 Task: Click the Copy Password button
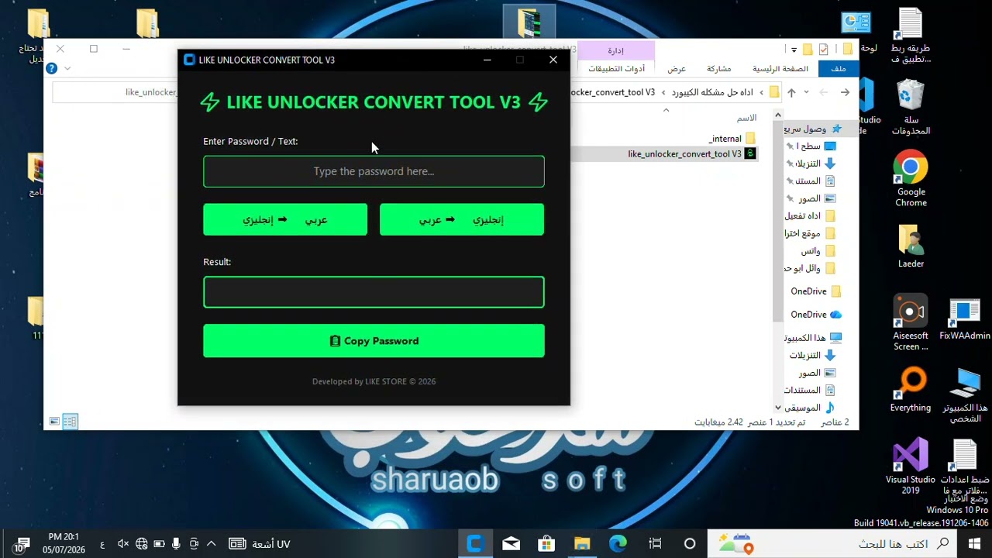[374, 341]
